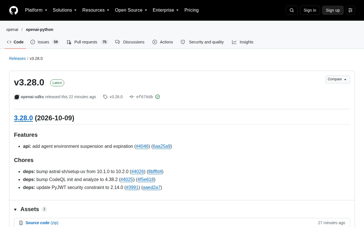This screenshot has height=227, width=364.
Task: Expand the Open Source menu
Action: coord(131,10)
